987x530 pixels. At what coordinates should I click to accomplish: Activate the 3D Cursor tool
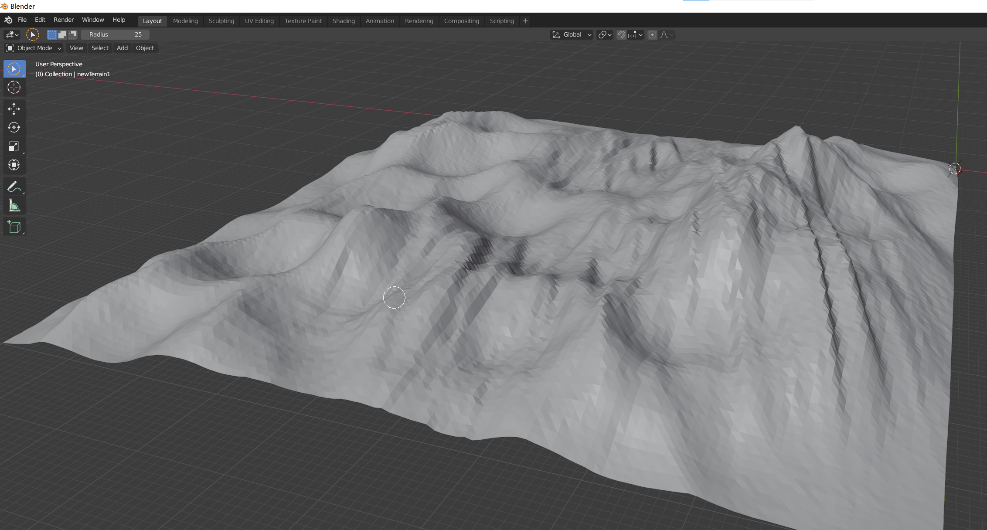point(14,87)
